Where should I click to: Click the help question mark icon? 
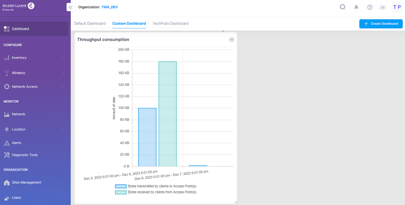point(369,7)
